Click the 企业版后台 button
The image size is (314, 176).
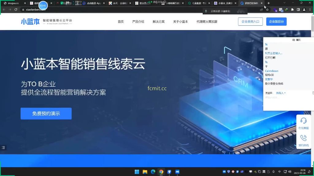[x=276, y=22]
